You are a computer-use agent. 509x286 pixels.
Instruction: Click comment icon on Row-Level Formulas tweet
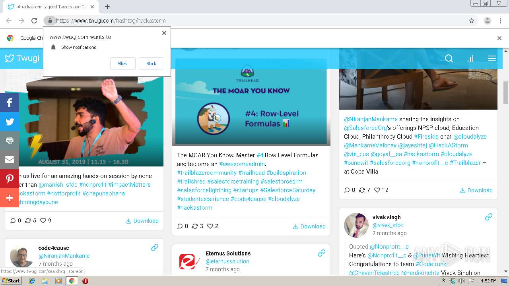coord(180,226)
